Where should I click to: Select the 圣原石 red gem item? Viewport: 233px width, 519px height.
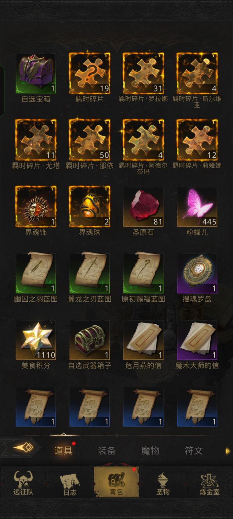tap(143, 207)
